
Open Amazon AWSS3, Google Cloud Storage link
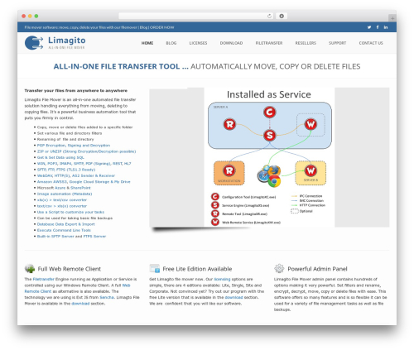(x=84, y=182)
